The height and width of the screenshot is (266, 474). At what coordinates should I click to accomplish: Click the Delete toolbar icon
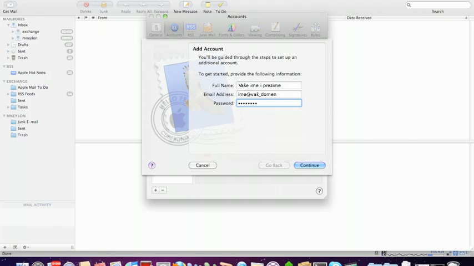[86, 5]
